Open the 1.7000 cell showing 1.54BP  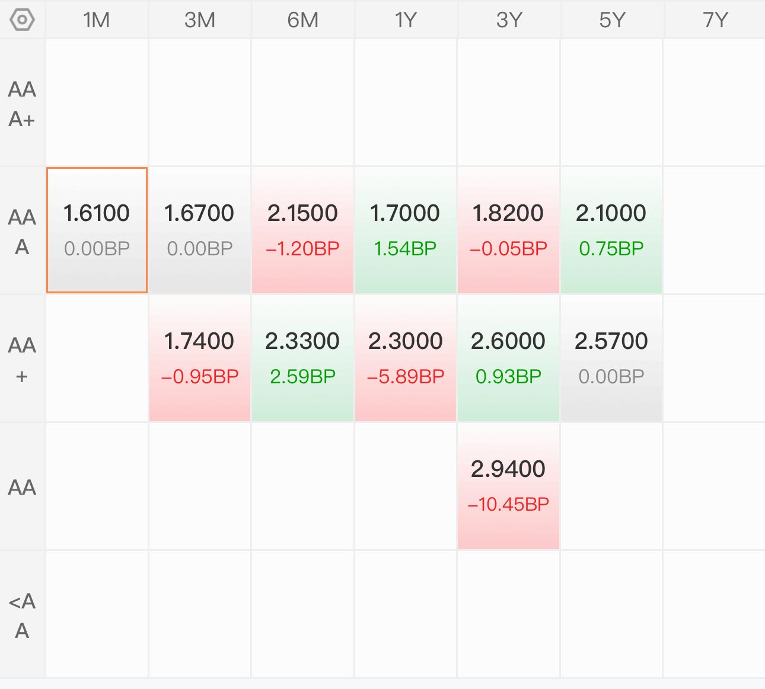406,230
